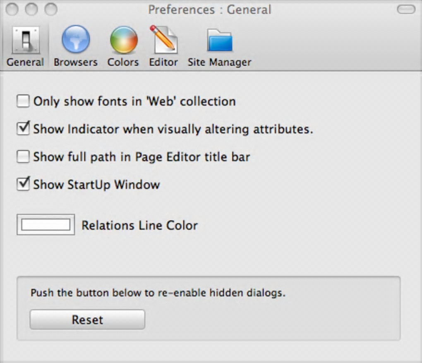Open the Editor pencil-and-page icon

coord(163,40)
